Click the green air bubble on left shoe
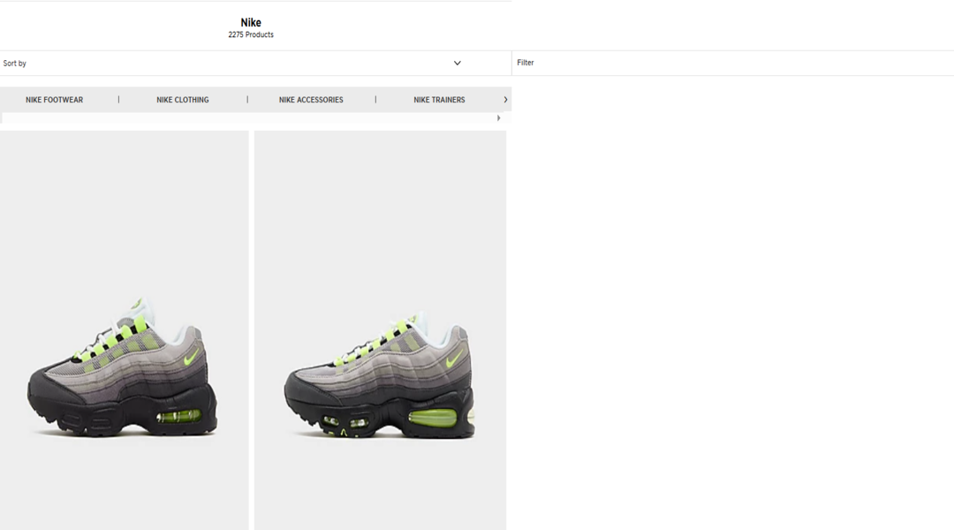 tap(178, 415)
